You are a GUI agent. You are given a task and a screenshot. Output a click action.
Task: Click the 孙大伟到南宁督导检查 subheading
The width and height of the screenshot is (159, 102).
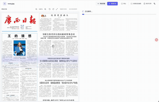point(59,80)
